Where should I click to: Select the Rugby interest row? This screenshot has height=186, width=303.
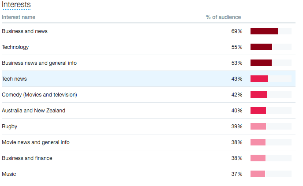tap(148, 126)
